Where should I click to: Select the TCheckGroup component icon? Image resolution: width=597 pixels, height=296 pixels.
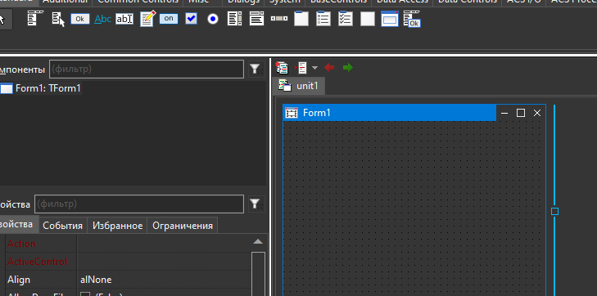click(346, 19)
